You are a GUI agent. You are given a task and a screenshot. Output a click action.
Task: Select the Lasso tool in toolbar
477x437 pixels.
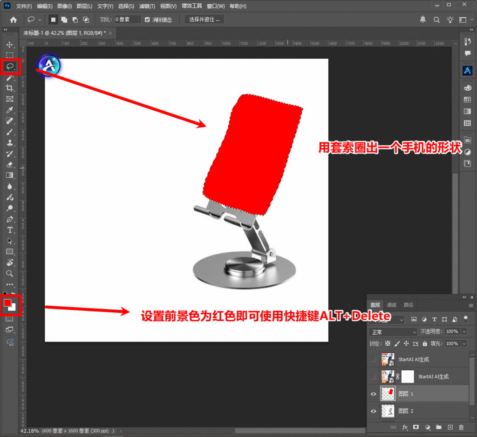10,66
